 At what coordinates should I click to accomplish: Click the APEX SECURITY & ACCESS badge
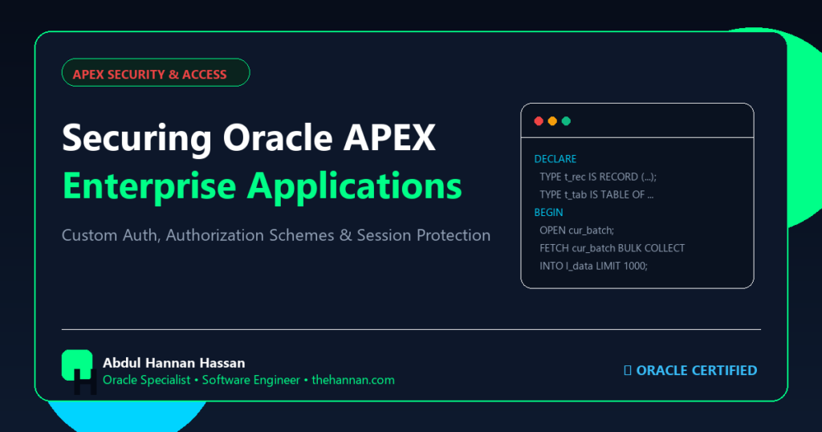(156, 73)
